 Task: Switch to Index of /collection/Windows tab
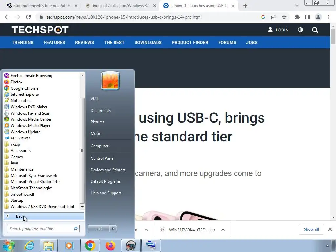(x=121, y=6)
